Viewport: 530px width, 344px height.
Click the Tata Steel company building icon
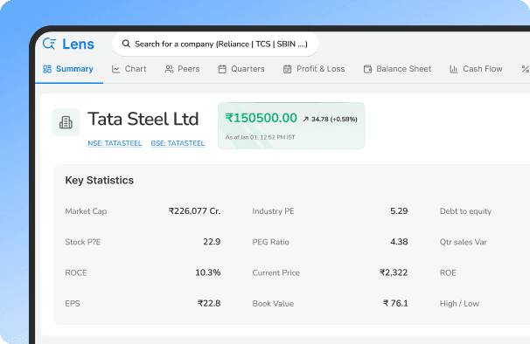[66, 122]
